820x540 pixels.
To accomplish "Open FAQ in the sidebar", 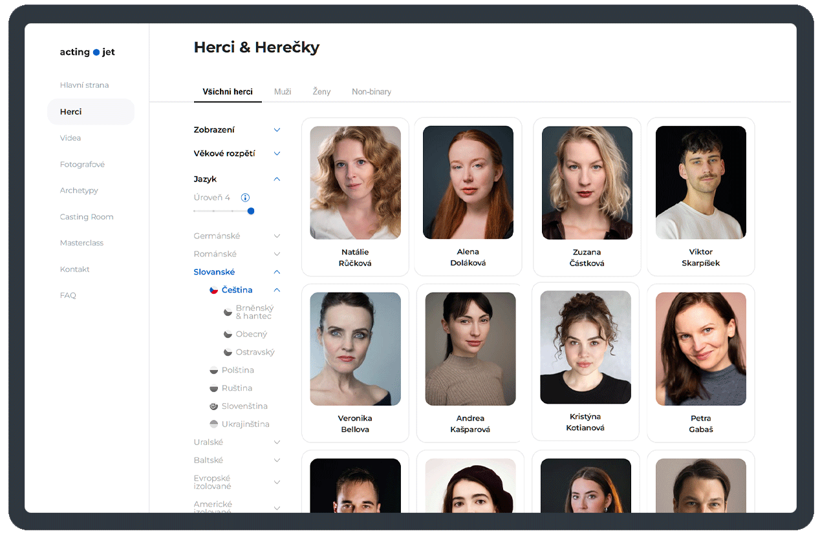I will (68, 295).
